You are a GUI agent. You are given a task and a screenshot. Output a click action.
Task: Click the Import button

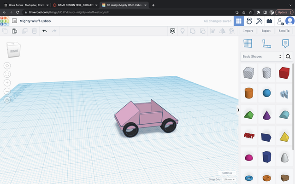(x=248, y=31)
